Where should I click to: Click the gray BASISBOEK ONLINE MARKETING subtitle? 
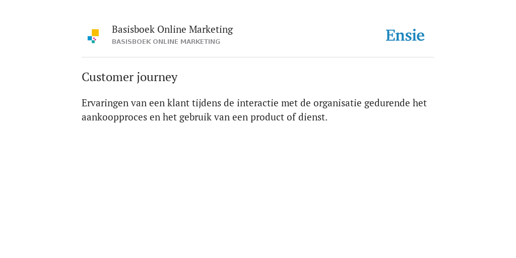pos(166,42)
